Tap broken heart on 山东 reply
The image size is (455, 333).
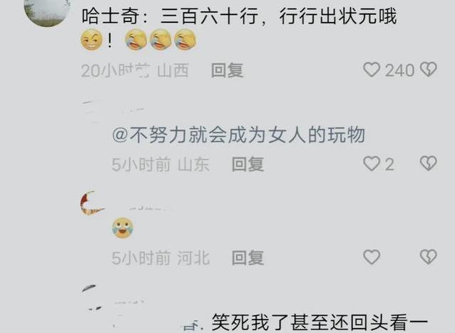tap(429, 163)
